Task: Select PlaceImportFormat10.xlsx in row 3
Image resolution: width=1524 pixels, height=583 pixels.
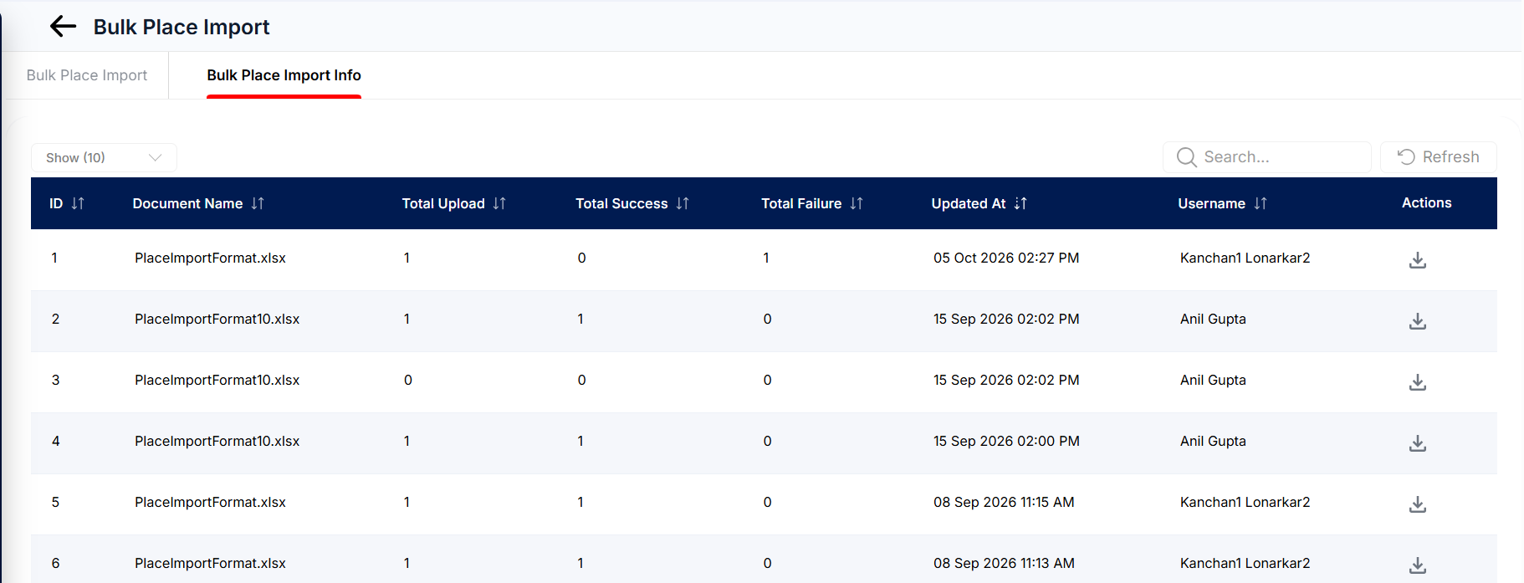Action: pos(217,380)
